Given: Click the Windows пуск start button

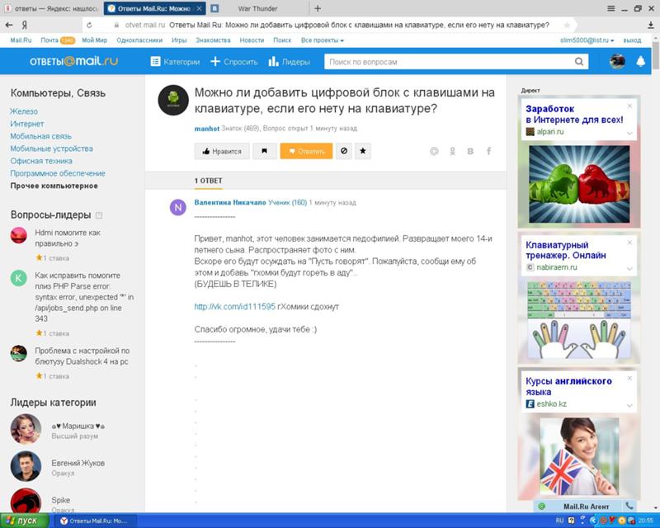Looking at the screenshot, I should pos(23,521).
